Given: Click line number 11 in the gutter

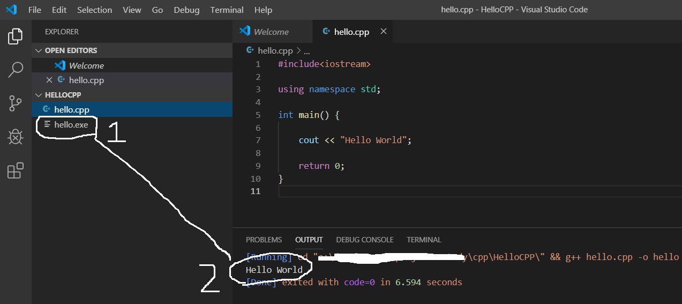Looking at the screenshot, I should coord(255,191).
